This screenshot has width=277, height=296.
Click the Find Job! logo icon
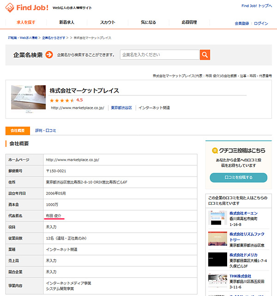(x=10, y=8)
